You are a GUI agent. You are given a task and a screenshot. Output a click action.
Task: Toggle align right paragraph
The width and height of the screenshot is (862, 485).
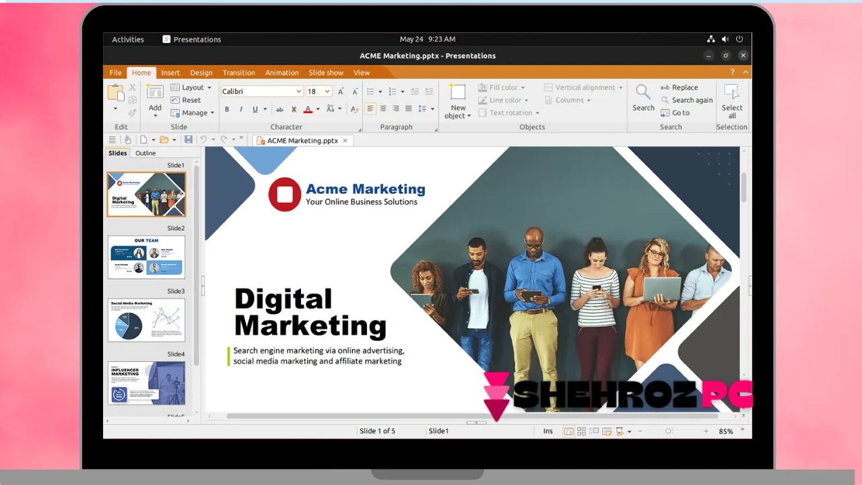396,108
